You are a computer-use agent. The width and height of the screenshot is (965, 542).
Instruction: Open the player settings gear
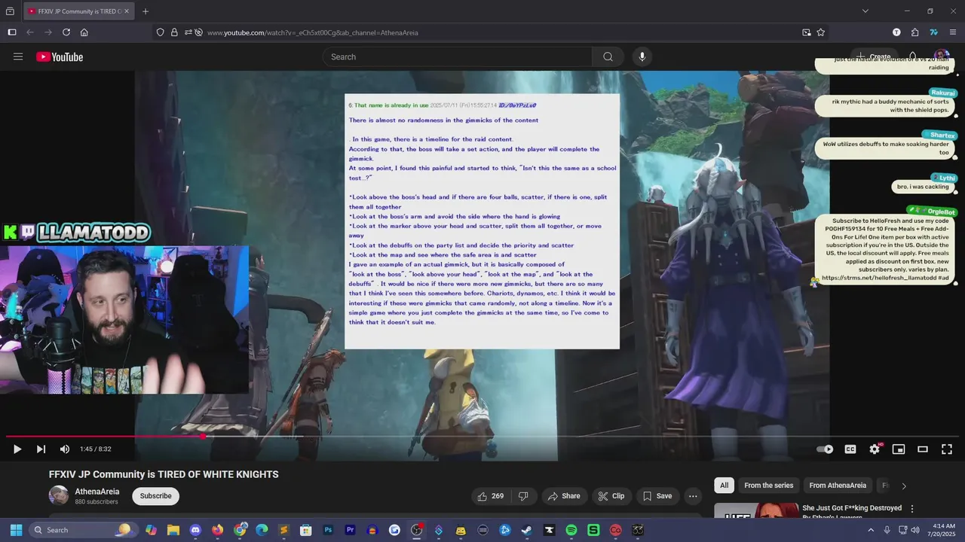coord(875,449)
